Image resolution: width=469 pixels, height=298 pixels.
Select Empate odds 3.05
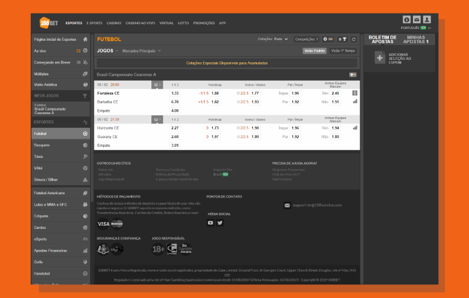point(175,146)
